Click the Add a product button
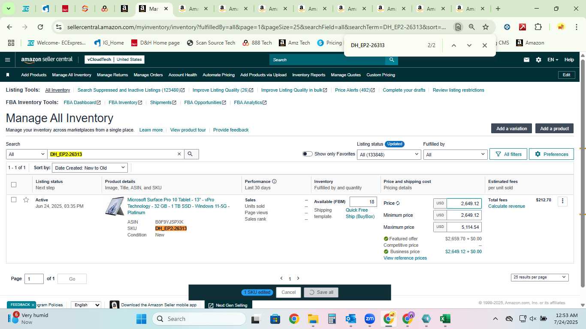The height and width of the screenshot is (329, 586). tap(554, 129)
